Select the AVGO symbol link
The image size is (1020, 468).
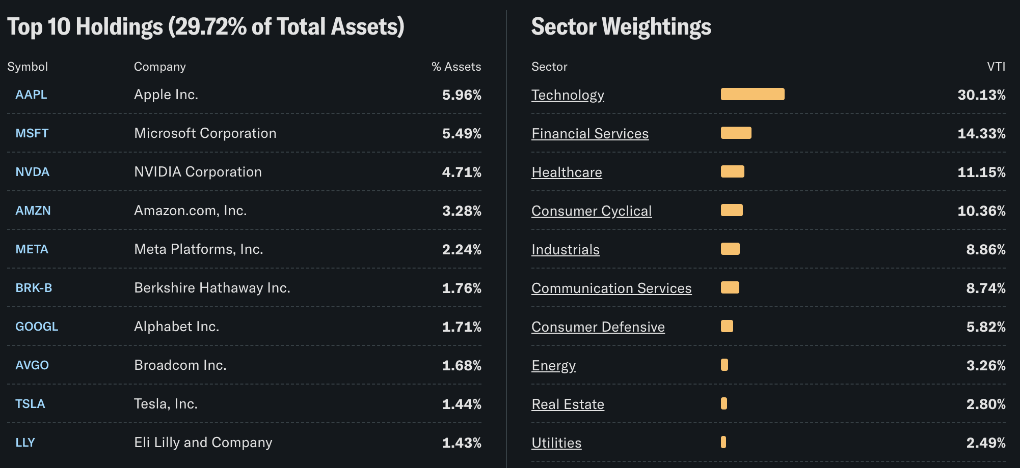point(32,365)
